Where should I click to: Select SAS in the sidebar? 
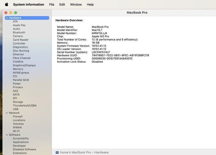pyautogui.click(x=16, y=91)
